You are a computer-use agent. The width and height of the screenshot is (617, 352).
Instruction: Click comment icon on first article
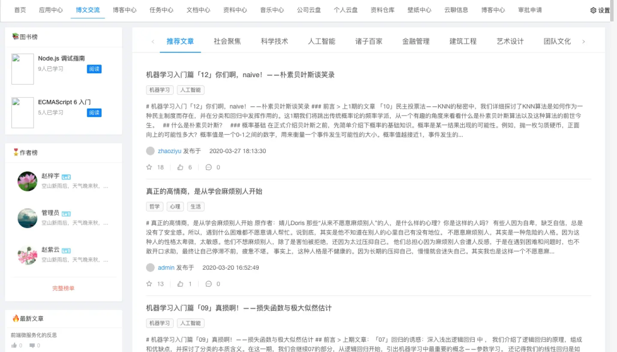[209, 167]
